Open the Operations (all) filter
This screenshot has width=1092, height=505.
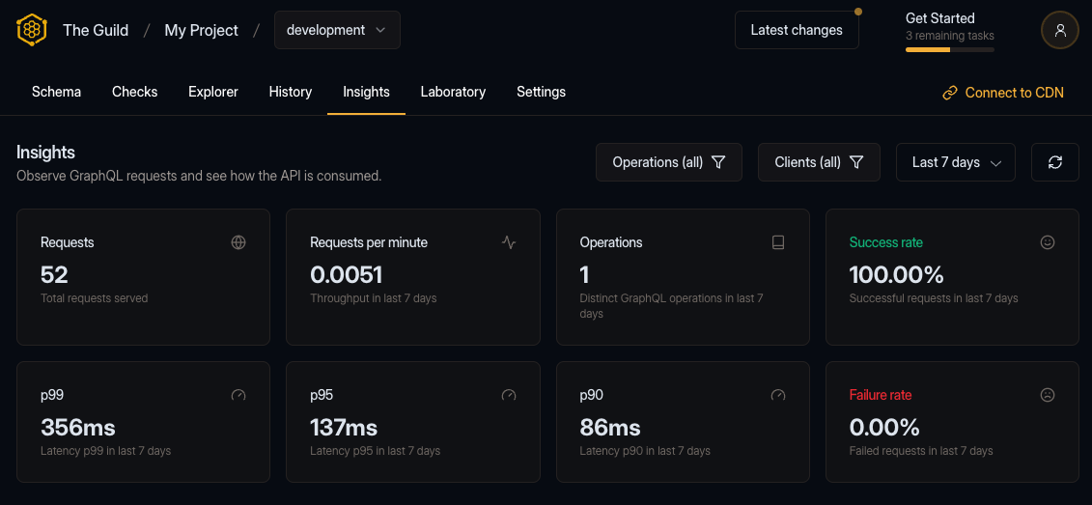click(668, 162)
